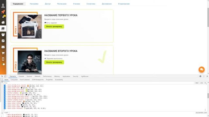This screenshot has height=117, width=209.
Task: Start training button for second lesson
Action: pos(54,62)
